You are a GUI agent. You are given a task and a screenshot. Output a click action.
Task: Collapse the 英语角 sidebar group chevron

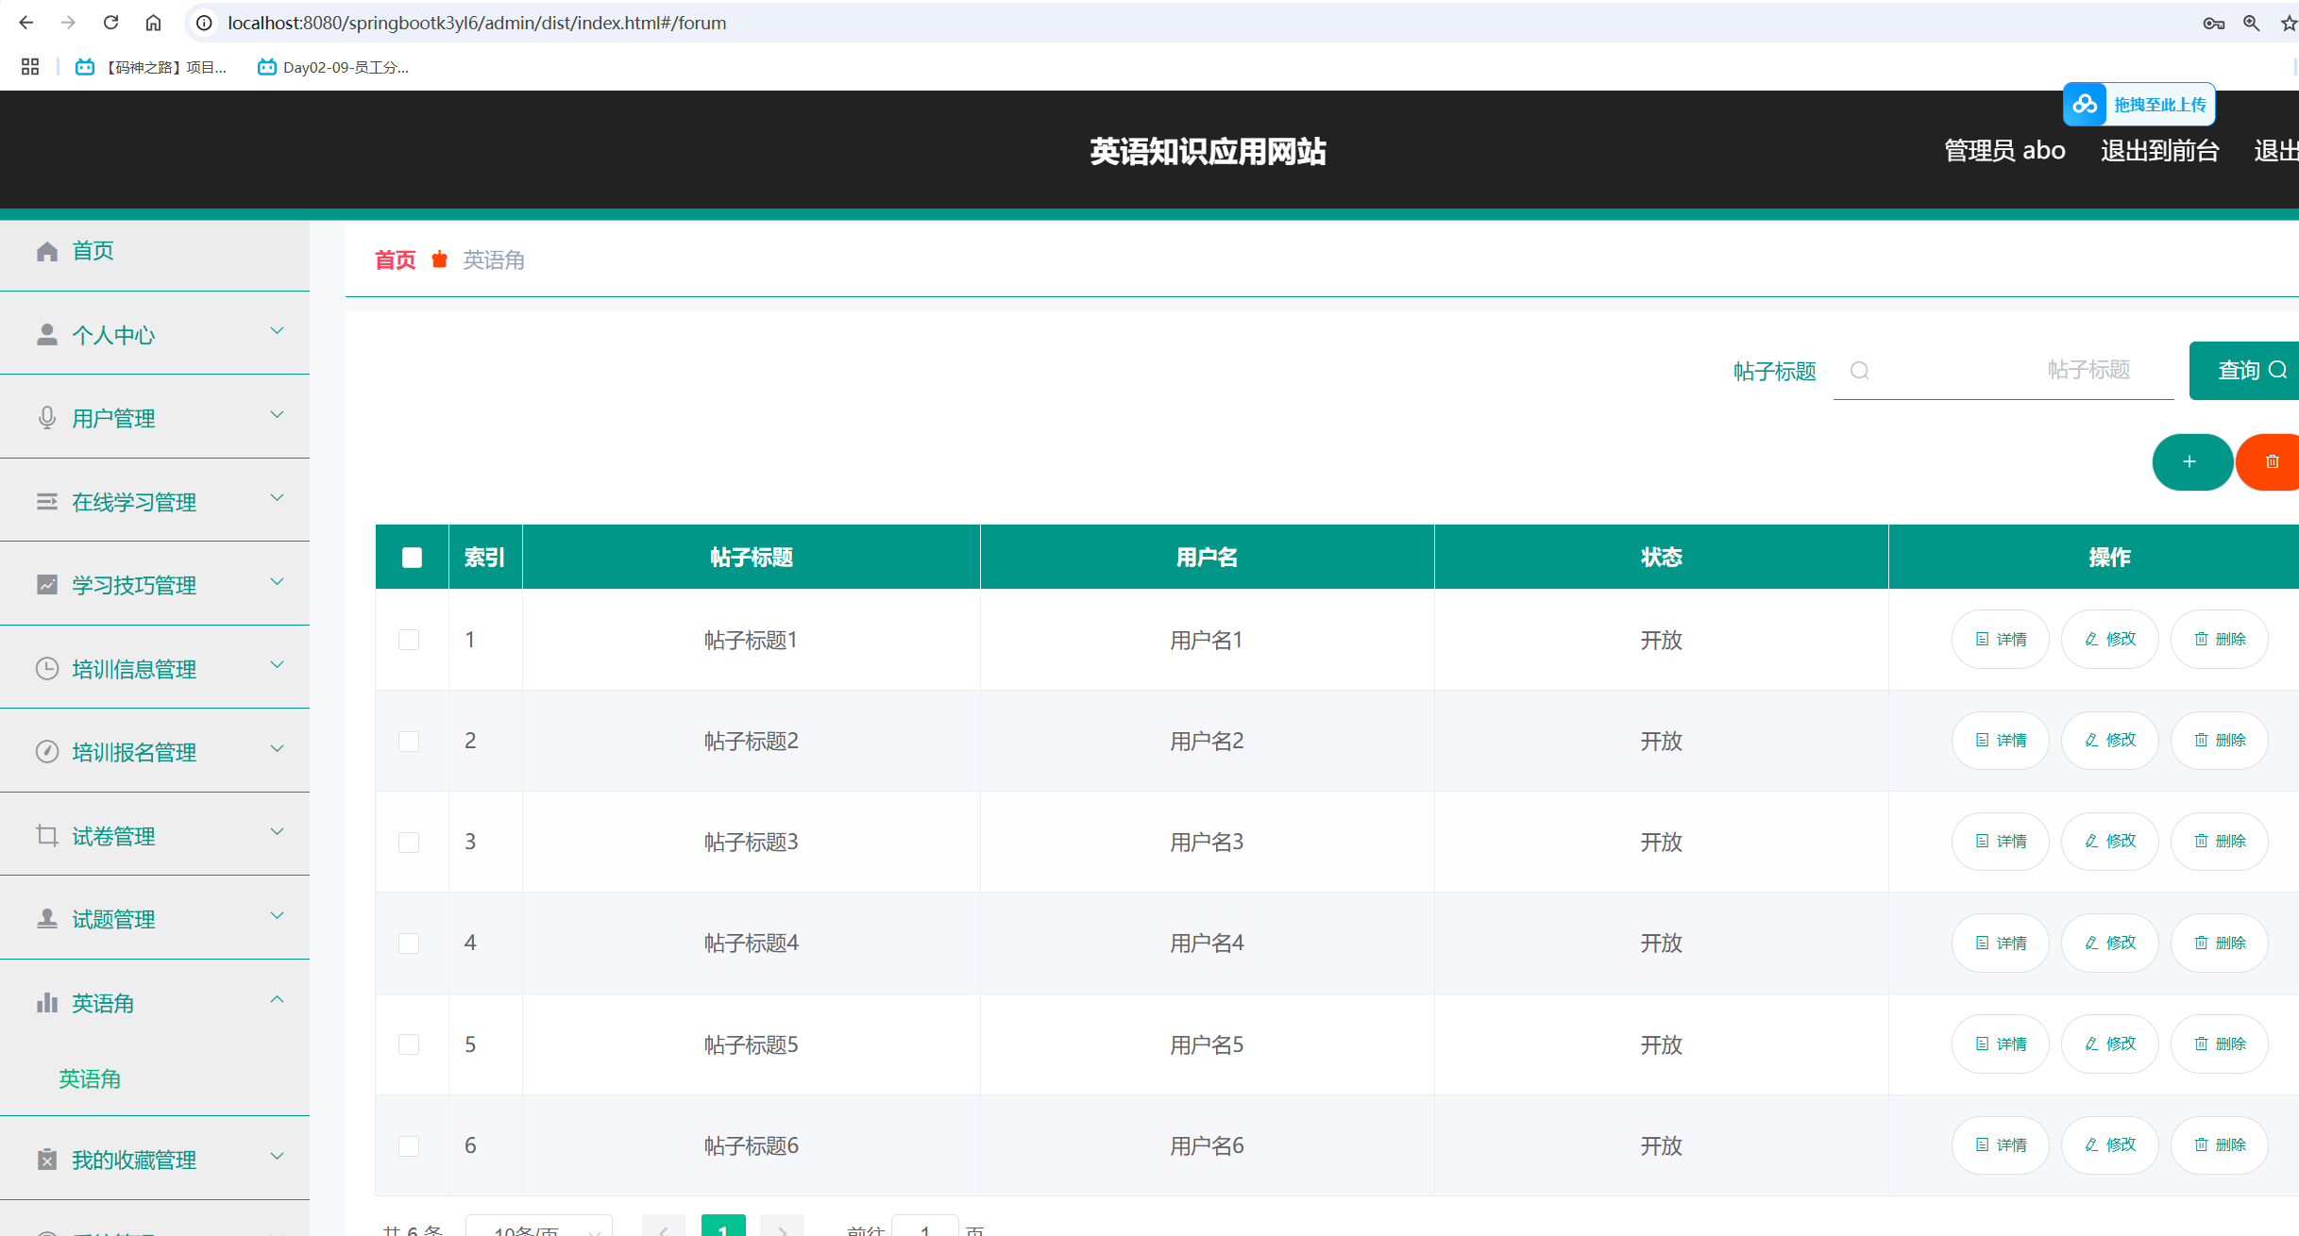click(277, 1000)
